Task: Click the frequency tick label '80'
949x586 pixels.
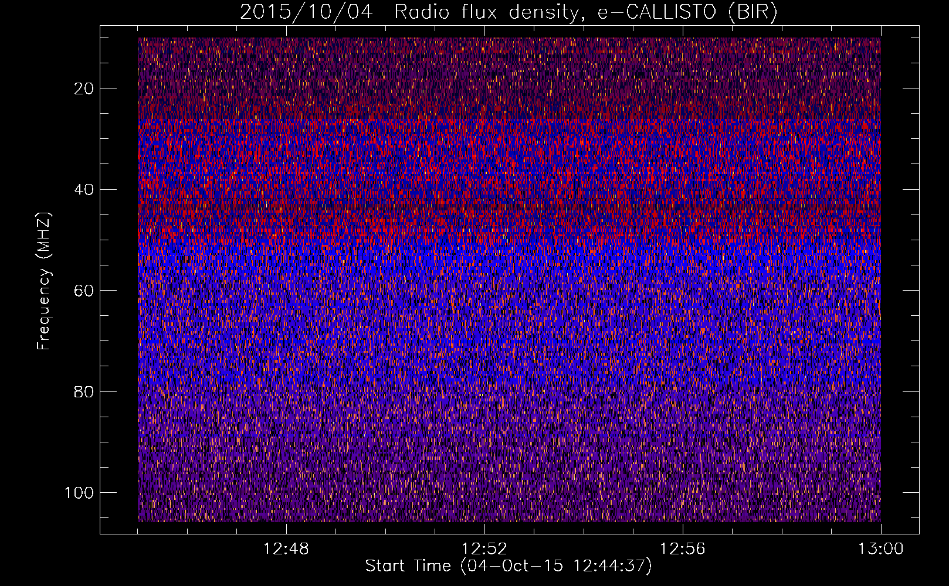Action: [x=84, y=391]
